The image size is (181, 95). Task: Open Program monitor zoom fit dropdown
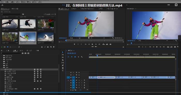coord(142,41)
